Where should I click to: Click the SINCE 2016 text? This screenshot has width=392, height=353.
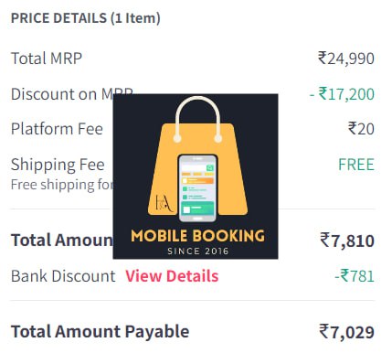click(197, 251)
